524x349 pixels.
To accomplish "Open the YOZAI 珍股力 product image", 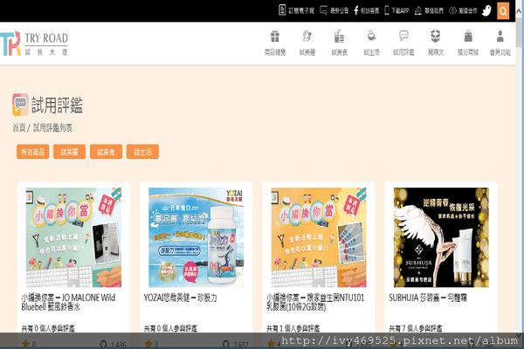I will 196,237.
